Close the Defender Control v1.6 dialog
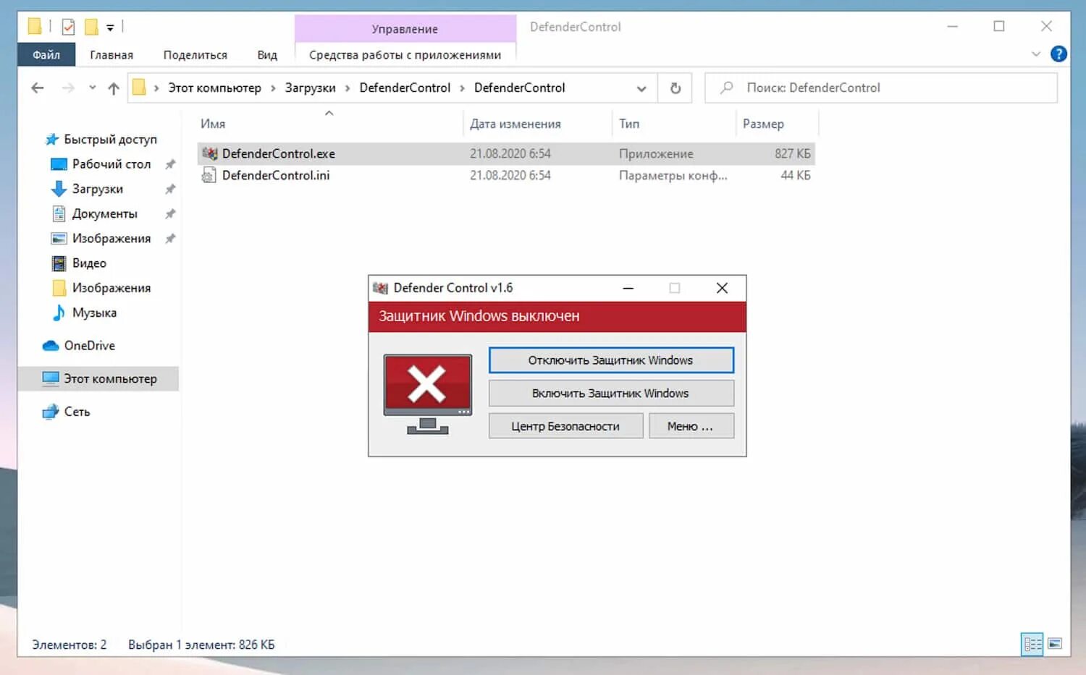Screen dimensions: 1086x675 click(x=722, y=288)
